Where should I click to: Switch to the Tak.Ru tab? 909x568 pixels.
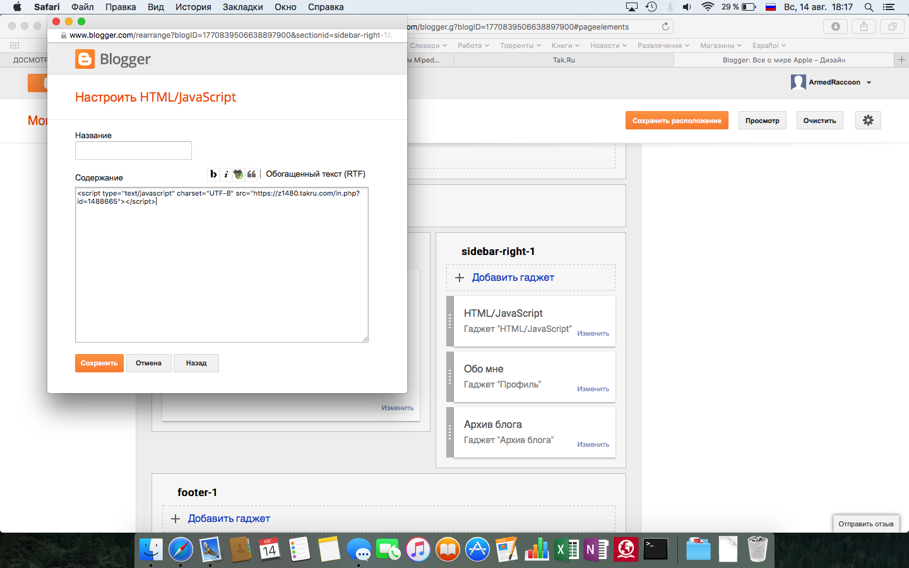(x=564, y=60)
